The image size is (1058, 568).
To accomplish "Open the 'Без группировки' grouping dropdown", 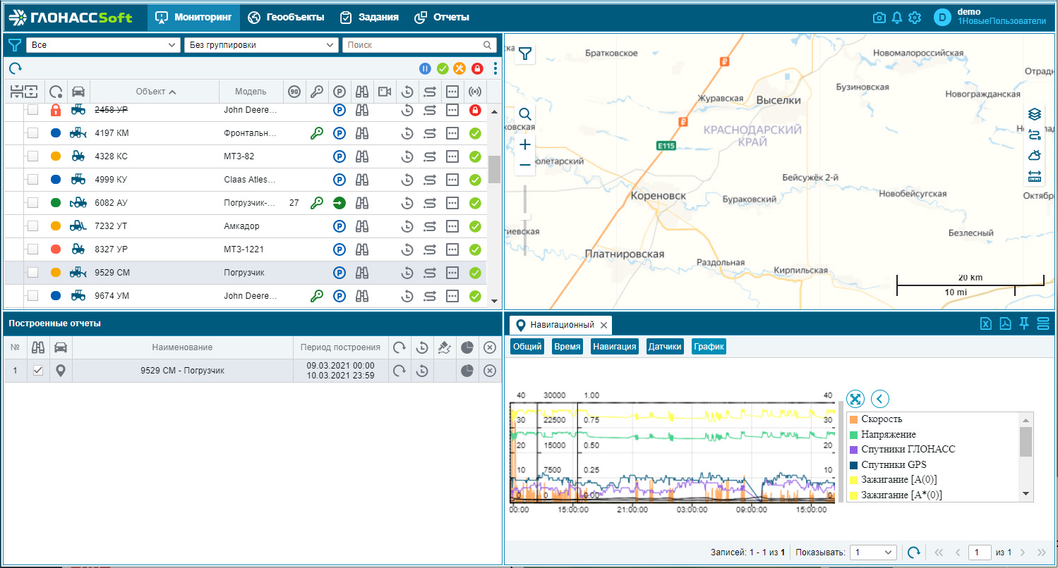I will (x=261, y=45).
